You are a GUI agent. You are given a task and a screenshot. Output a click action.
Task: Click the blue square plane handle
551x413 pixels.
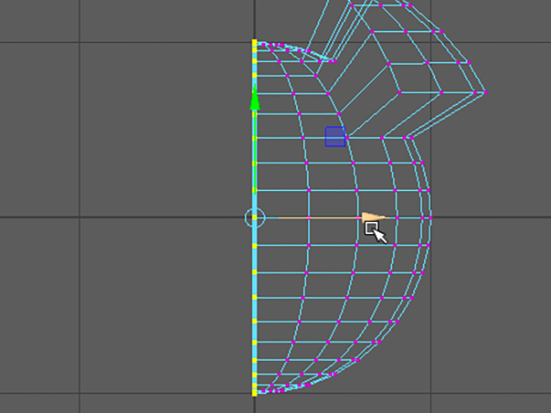pos(335,137)
